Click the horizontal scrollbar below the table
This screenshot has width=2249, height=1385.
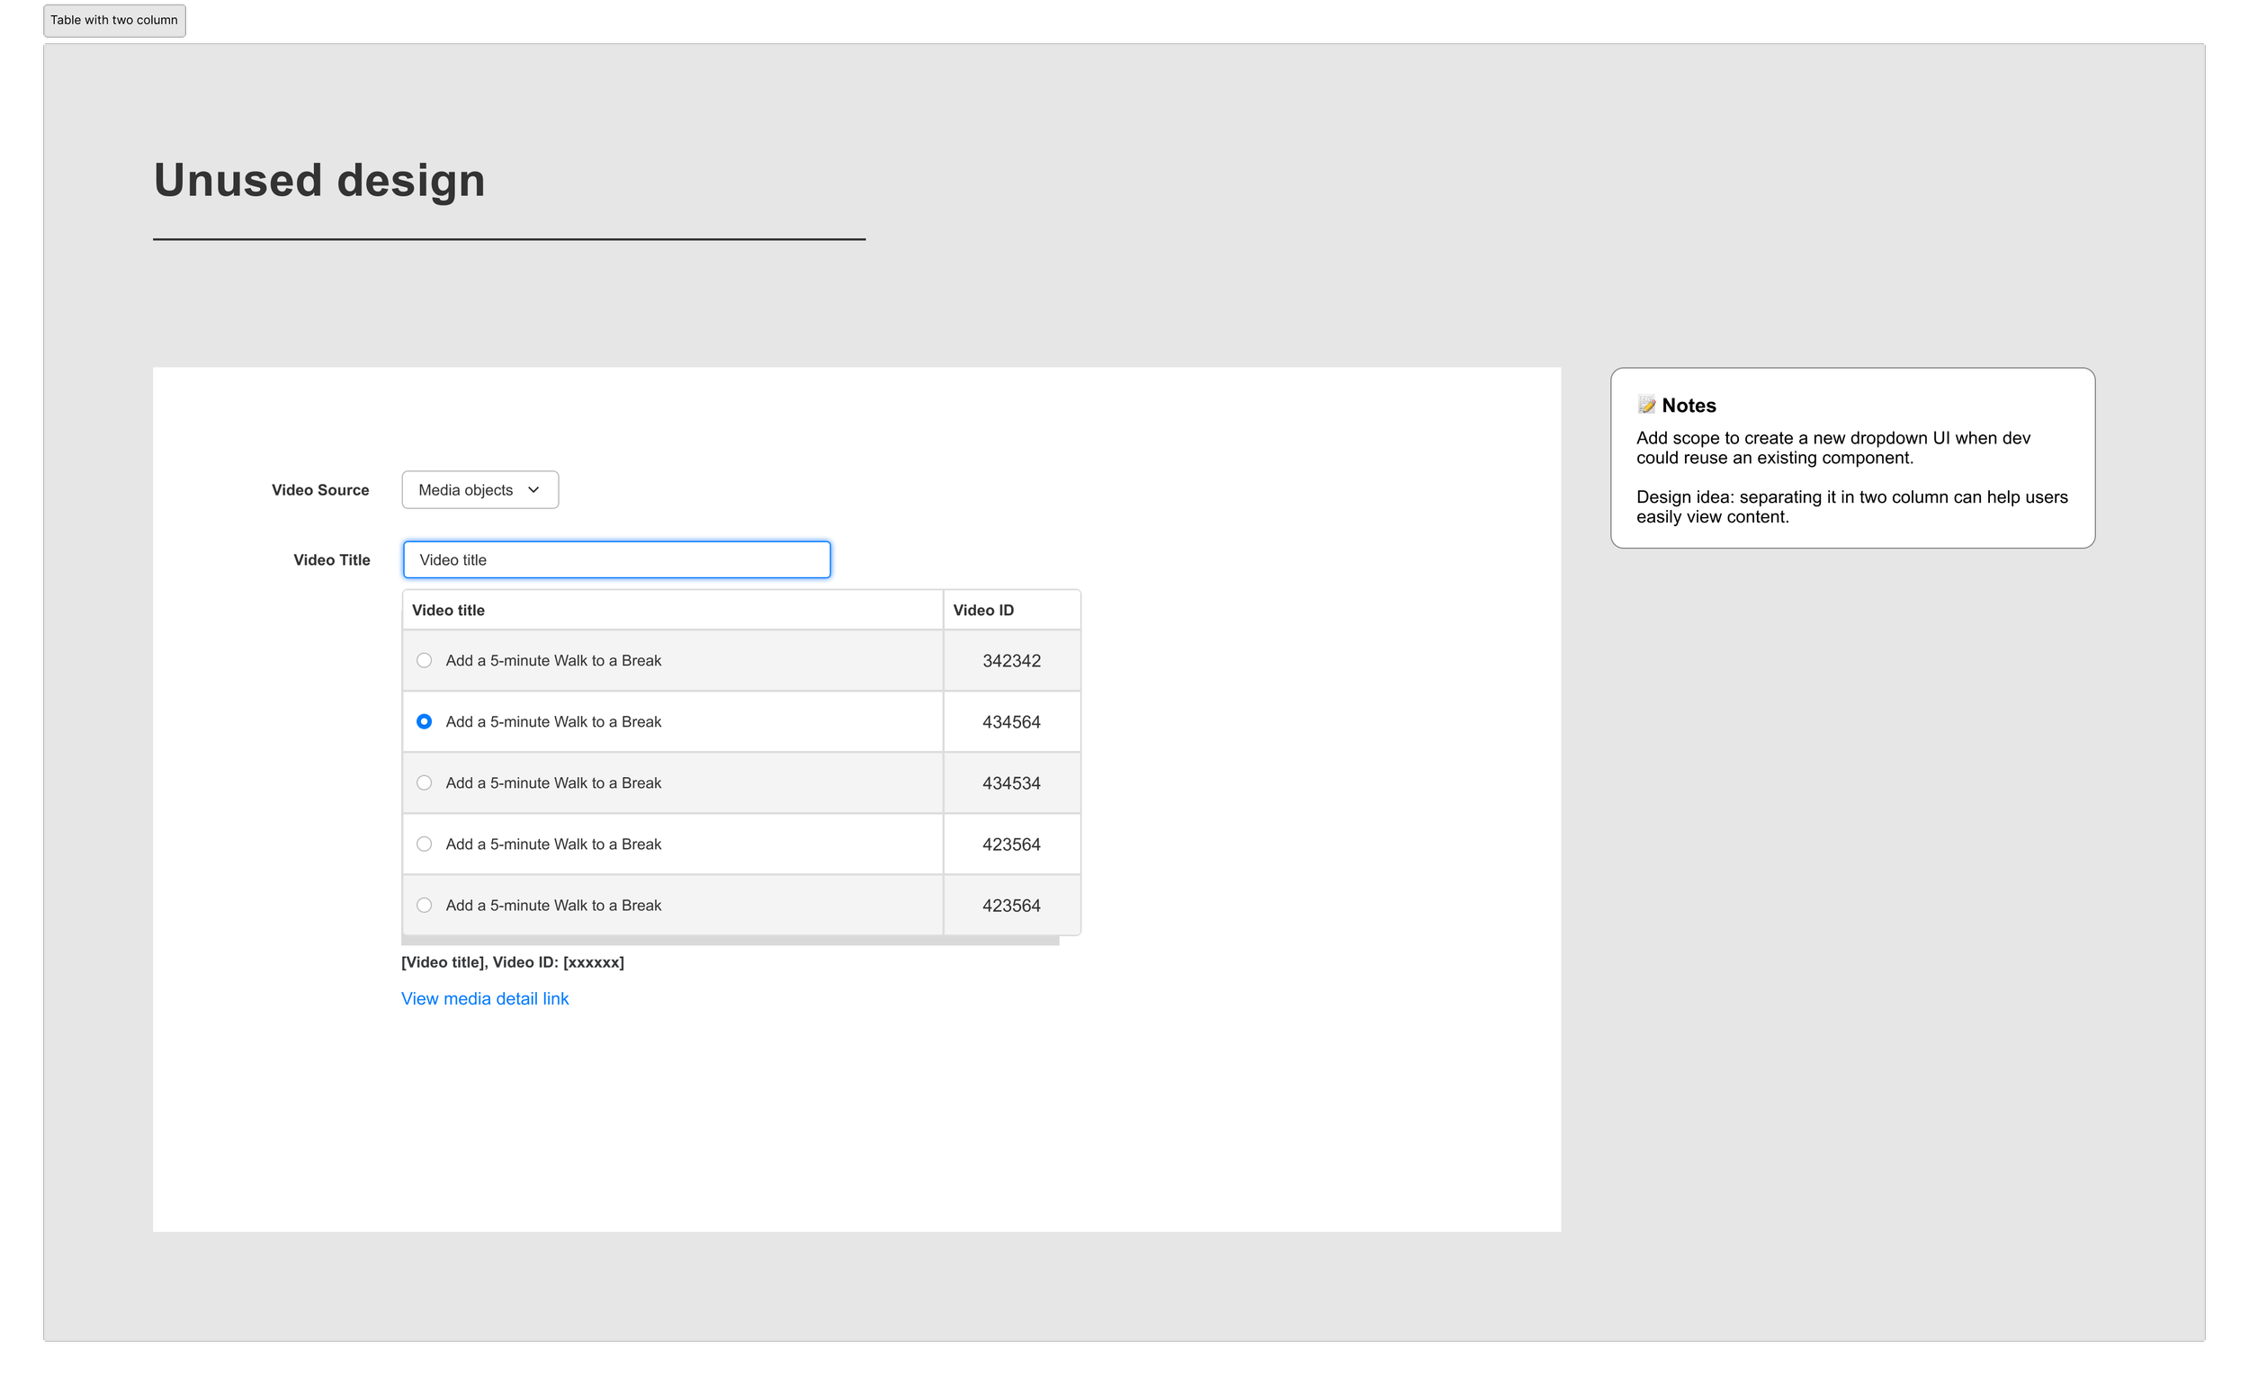pos(730,941)
